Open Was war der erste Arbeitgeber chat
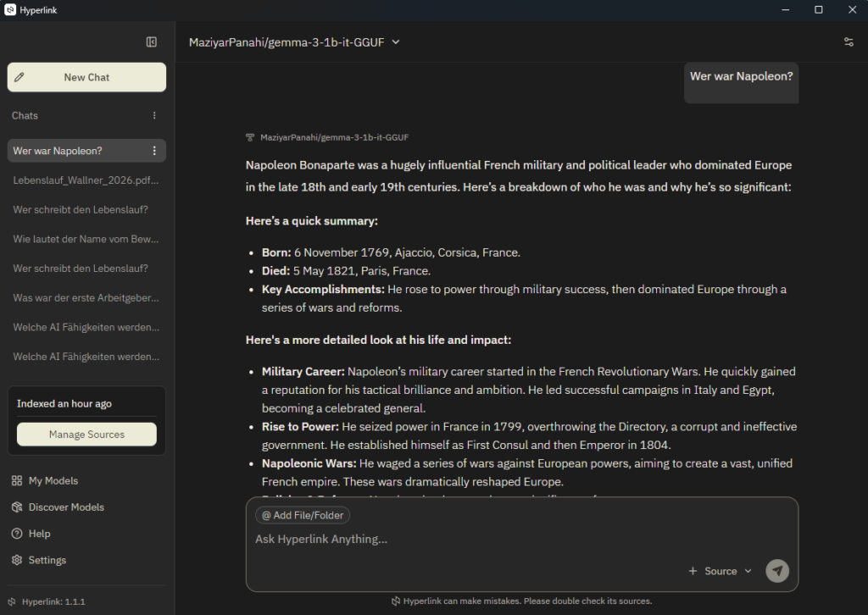This screenshot has height=615, width=868. [x=86, y=298]
